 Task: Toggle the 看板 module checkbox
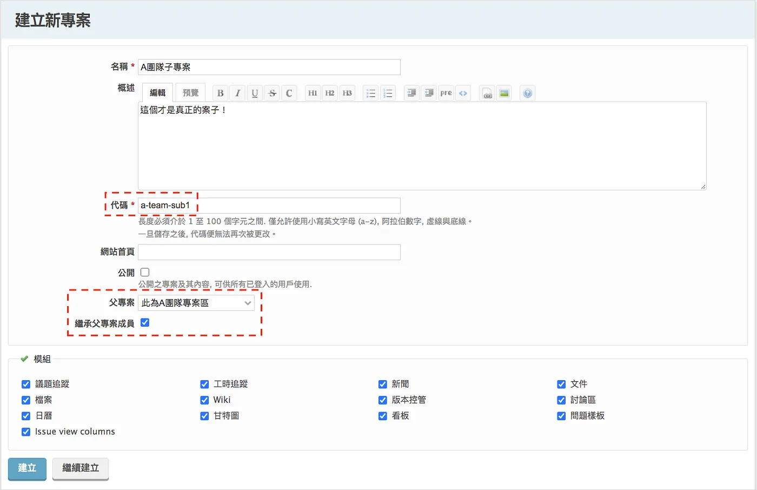click(x=383, y=416)
